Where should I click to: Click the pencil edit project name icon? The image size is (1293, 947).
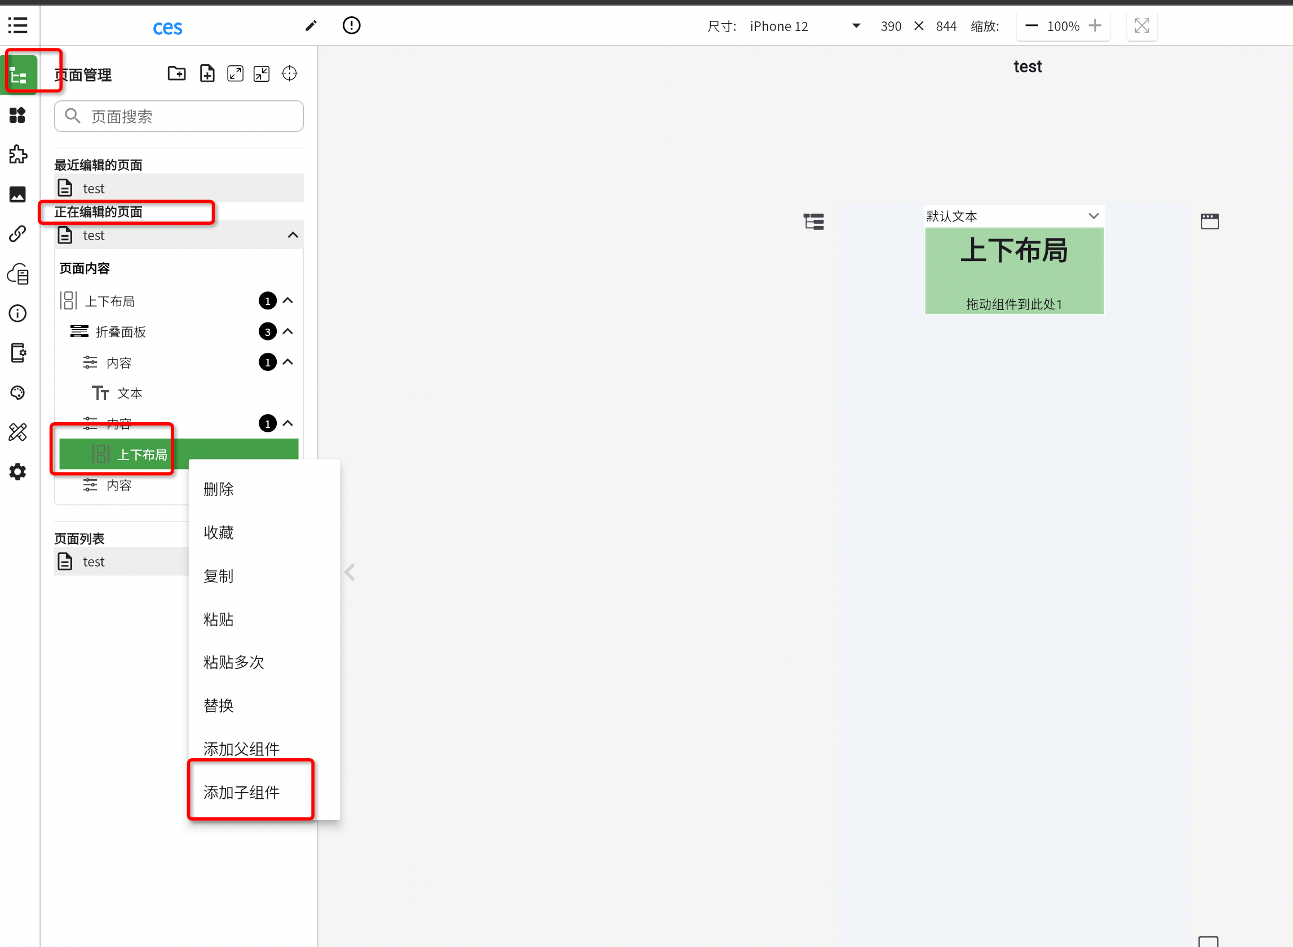coord(311,25)
